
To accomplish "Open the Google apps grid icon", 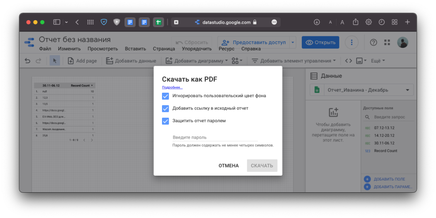I will tap(387, 43).
